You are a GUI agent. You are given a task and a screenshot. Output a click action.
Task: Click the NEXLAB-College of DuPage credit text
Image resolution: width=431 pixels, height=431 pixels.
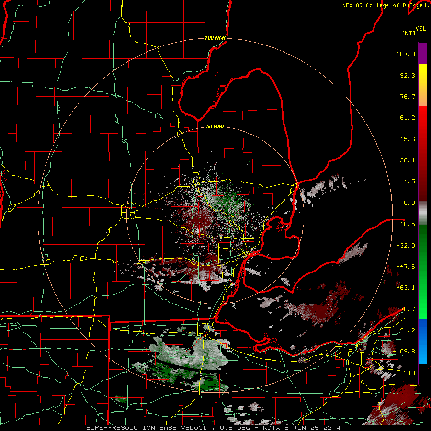pos(385,5)
